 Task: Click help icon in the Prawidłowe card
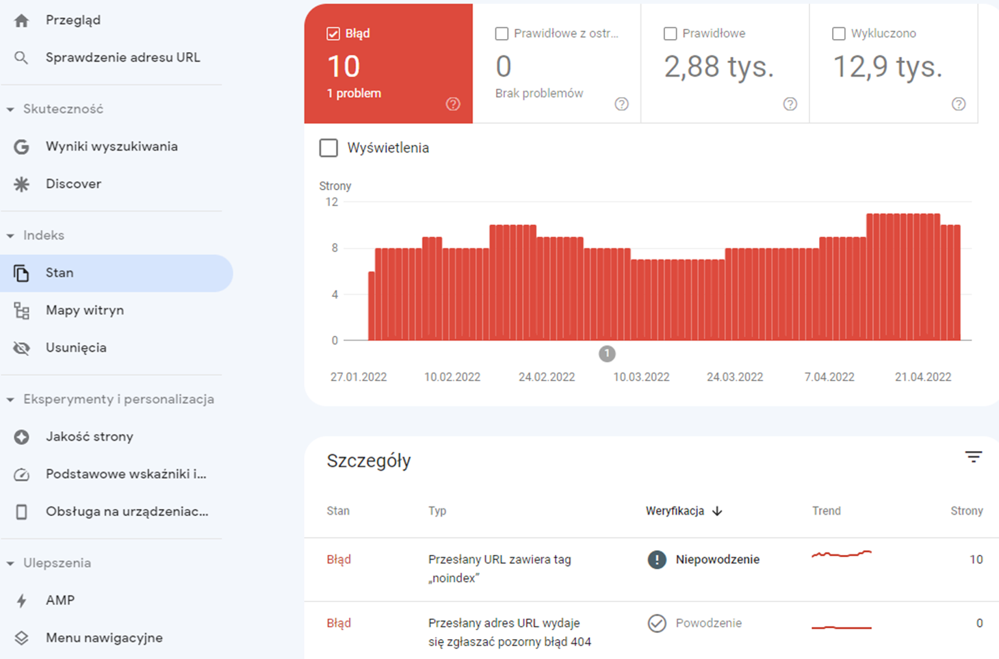pyautogui.click(x=790, y=104)
